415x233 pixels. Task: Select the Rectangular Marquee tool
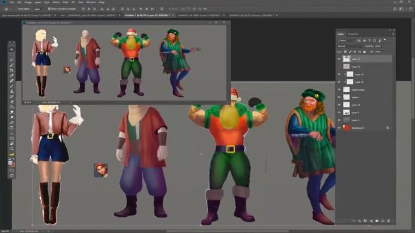tap(12, 54)
